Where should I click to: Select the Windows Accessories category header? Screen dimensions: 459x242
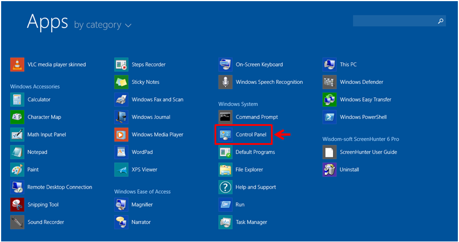coord(35,87)
